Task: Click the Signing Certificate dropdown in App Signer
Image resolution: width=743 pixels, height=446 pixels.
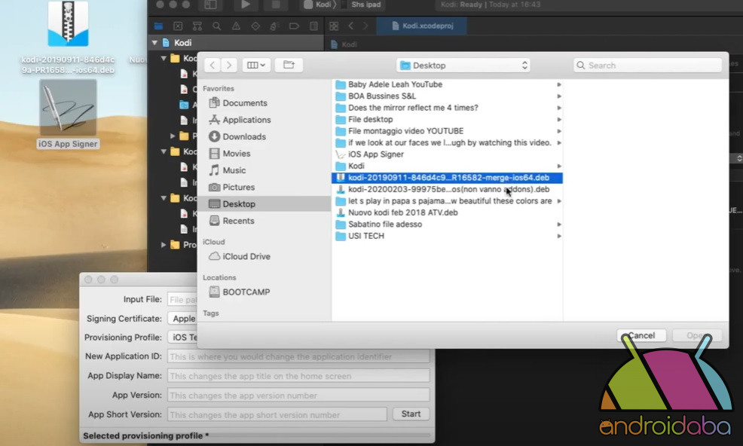Action: pyautogui.click(x=182, y=319)
